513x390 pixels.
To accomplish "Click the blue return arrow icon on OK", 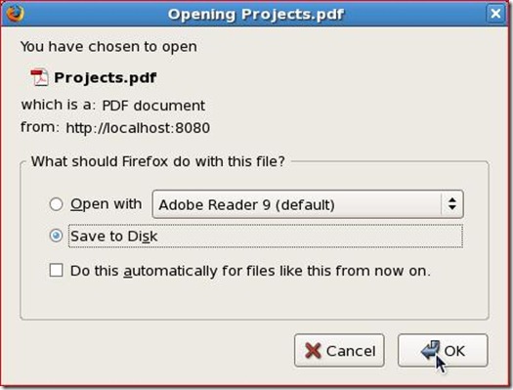I will pyautogui.click(x=430, y=350).
